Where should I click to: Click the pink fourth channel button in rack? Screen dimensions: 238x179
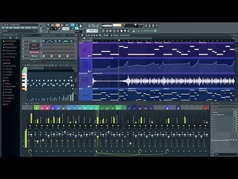click(34, 52)
